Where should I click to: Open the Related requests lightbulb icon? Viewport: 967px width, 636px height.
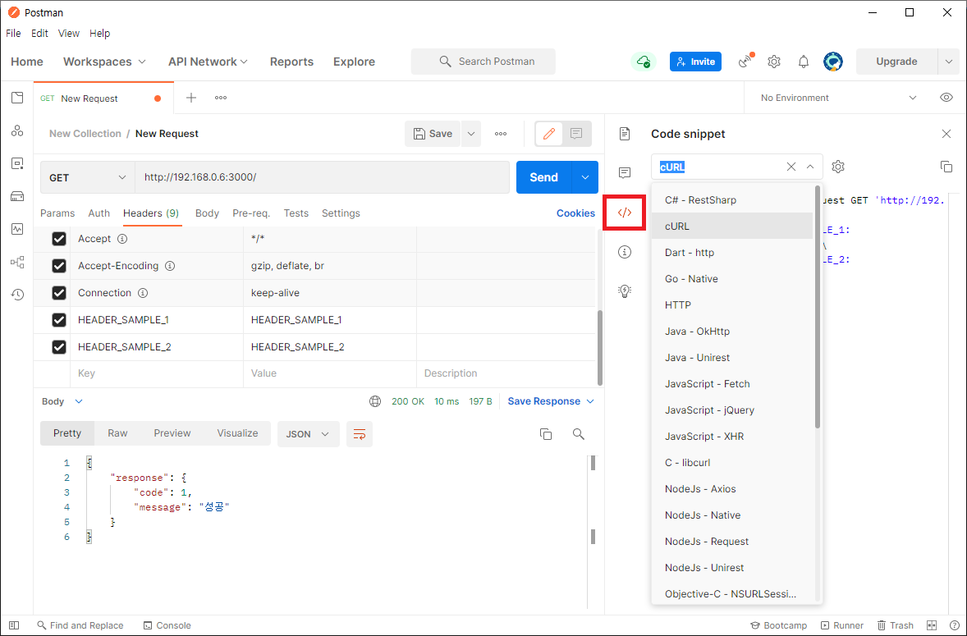[x=625, y=291]
